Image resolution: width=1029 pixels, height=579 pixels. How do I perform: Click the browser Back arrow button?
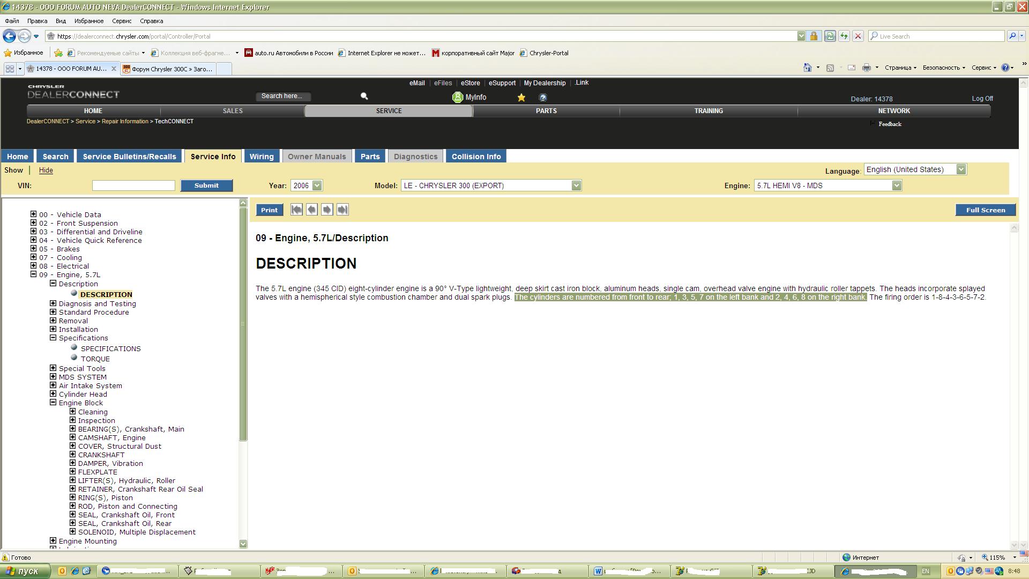[9, 36]
